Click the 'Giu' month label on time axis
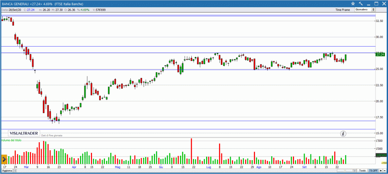 click(x=161, y=167)
